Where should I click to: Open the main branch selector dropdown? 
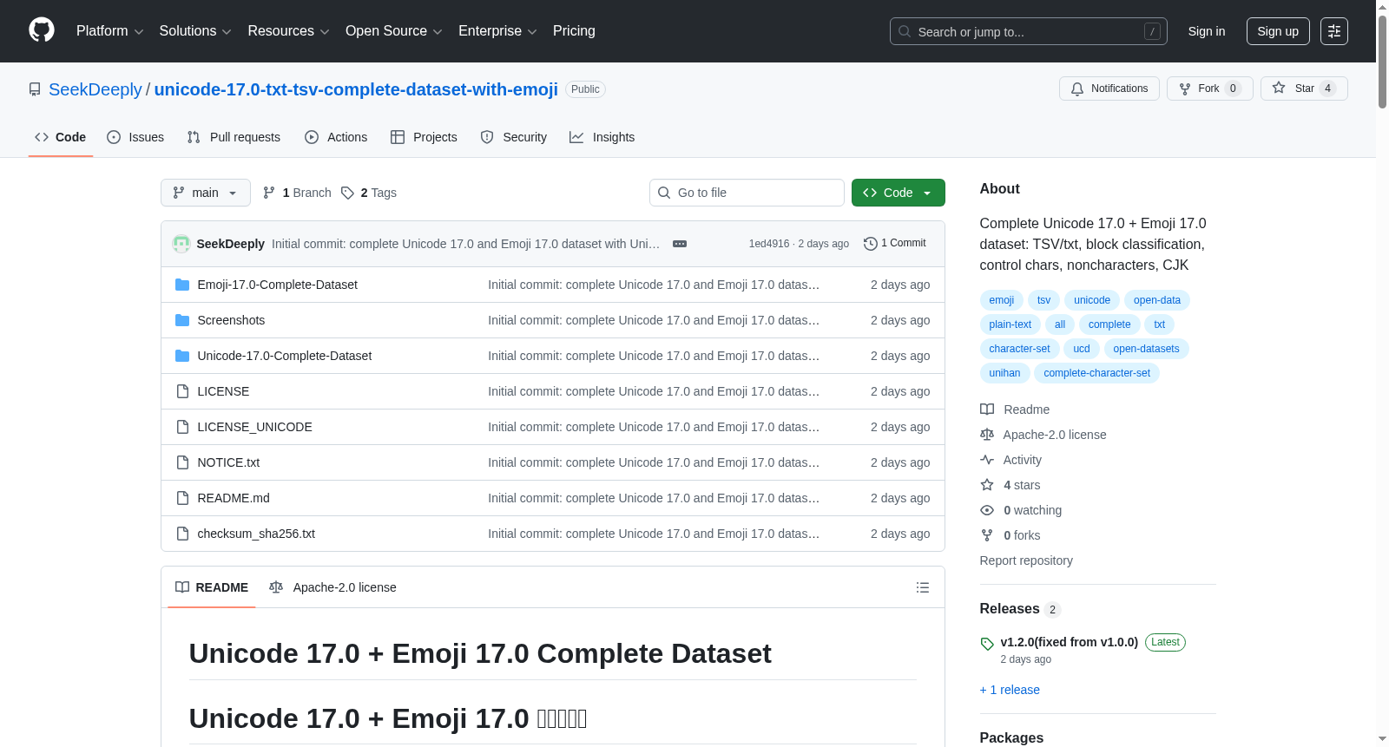click(206, 193)
